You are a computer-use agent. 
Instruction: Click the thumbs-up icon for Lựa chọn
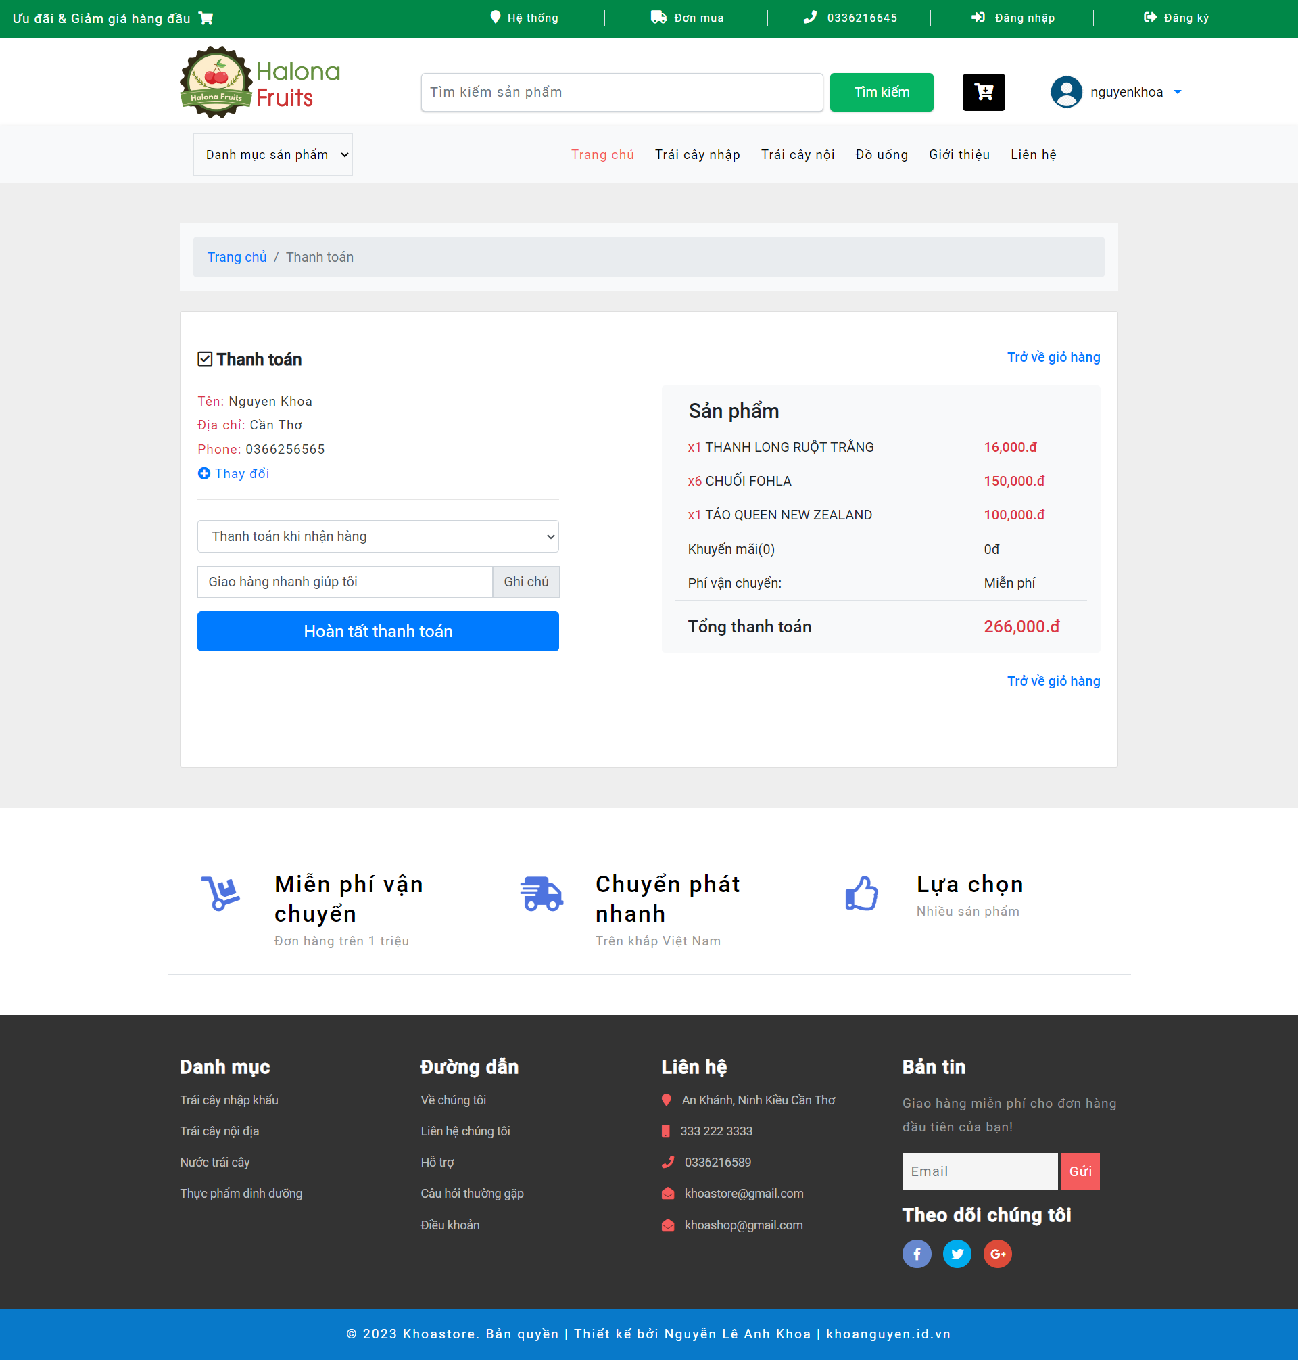click(x=861, y=893)
